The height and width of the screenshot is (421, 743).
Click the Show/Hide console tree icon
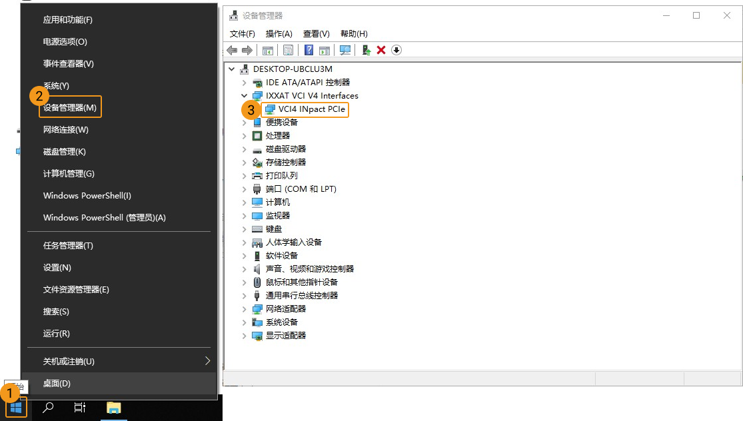tap(269, 49)
